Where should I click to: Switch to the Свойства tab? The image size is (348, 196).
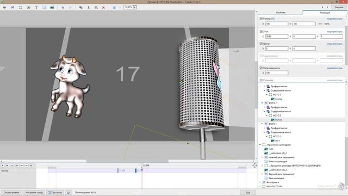point(281,13)
